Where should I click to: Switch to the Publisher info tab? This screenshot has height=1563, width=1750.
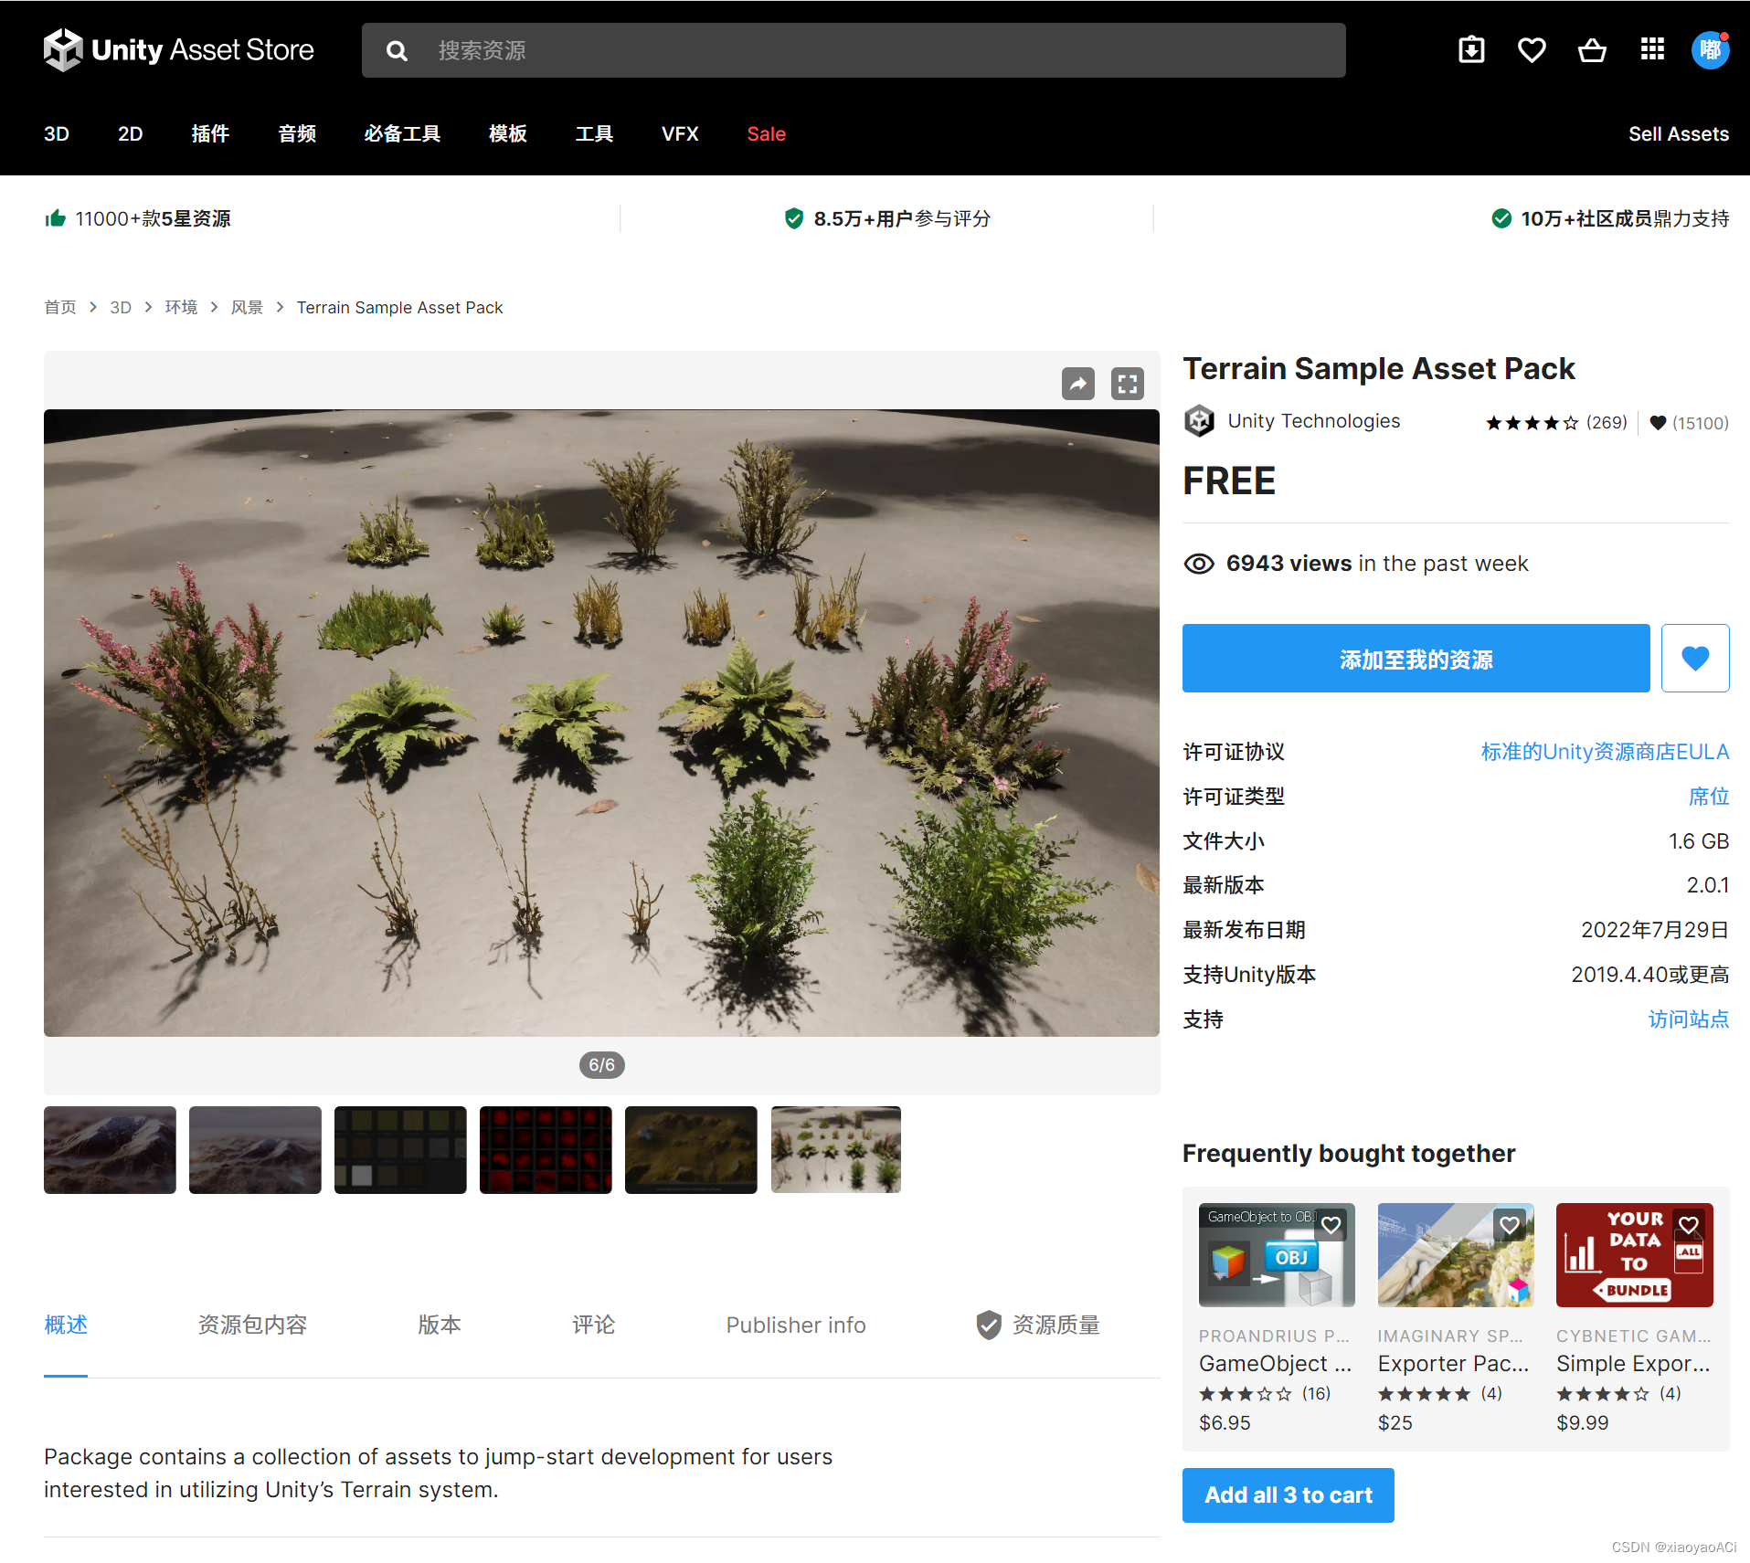(796, 1325)
